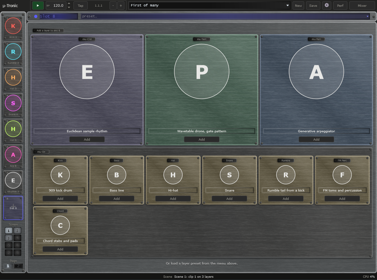Click the BPM value field 120.0
377x280 pixels.
[58, 5]
